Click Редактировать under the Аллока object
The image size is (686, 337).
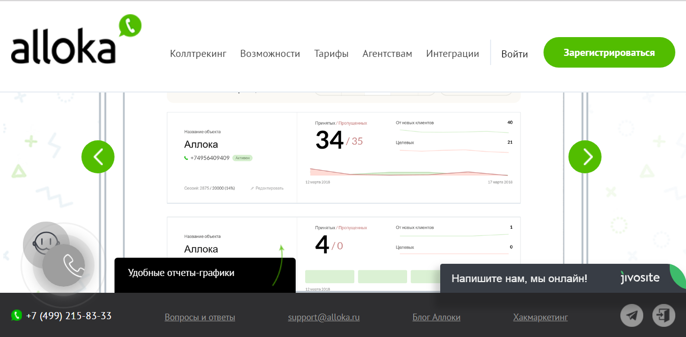(268, 188)
